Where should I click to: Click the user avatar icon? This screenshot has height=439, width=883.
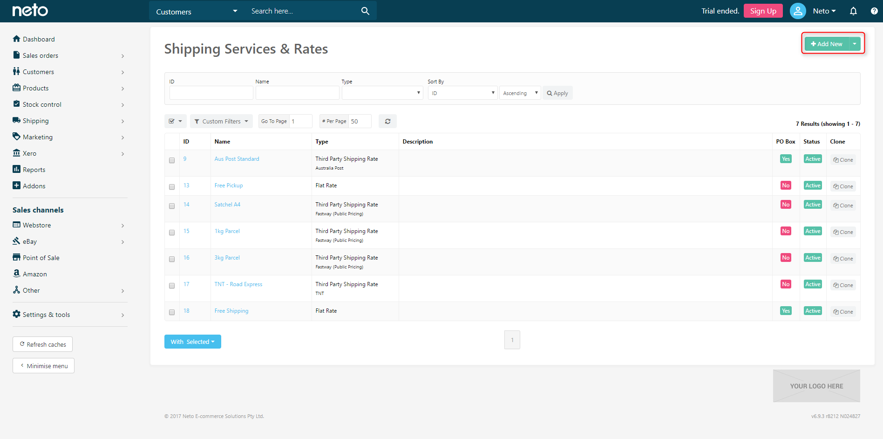tap(798, 11)
